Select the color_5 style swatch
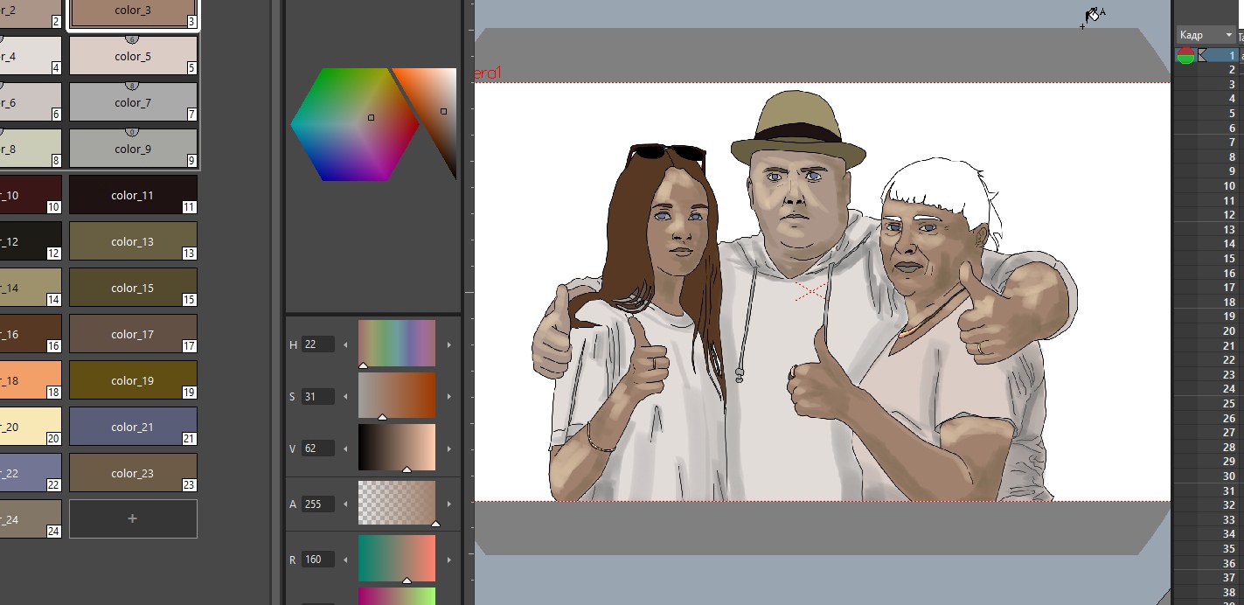The width and height of the screenshot is (1244, 605). [x=133, y=56]
